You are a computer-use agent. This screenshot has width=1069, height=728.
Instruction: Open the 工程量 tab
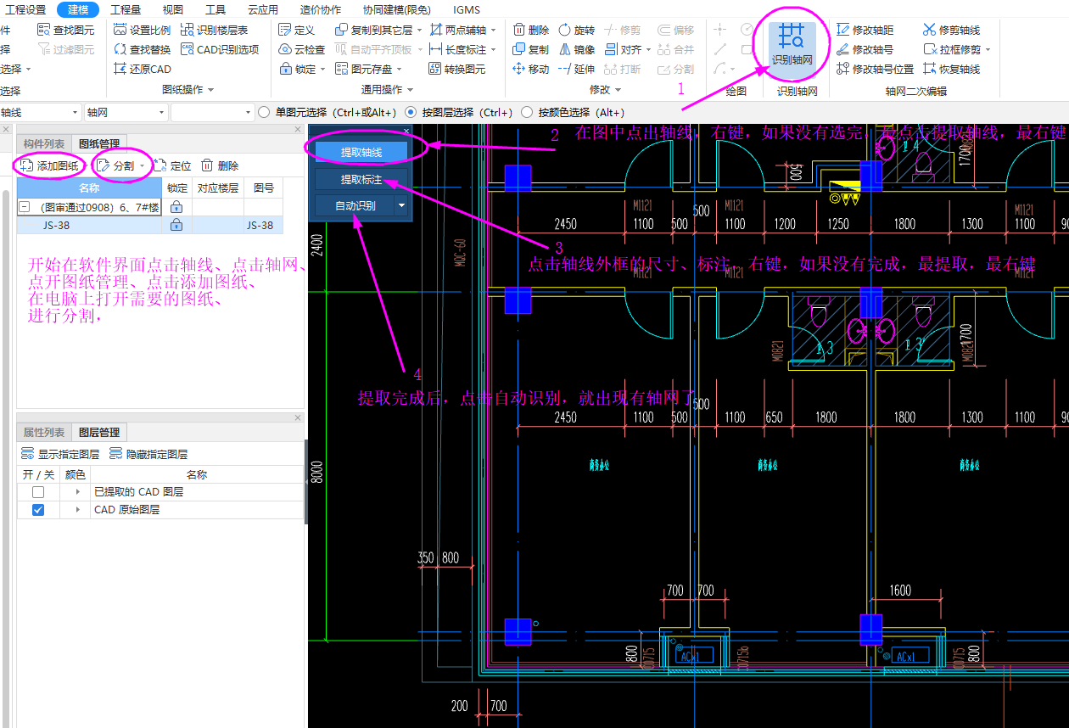click(x=126, y=9)
